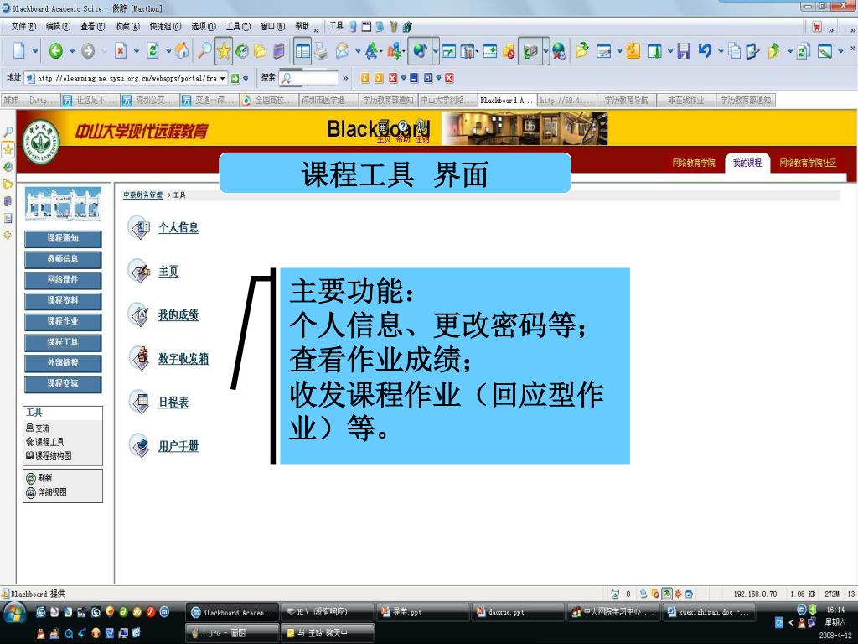Click the green Back navigation button
The width and height of the screenshot is (858, 644).
55,51
